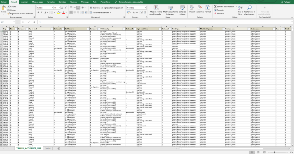This screenshot has height=154, width=294.
Task: Add a decimal place icon
Action: point(141,13)
